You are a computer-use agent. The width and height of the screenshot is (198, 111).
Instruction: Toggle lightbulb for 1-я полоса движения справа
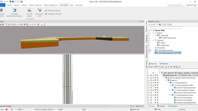click(x=151, y=90)
